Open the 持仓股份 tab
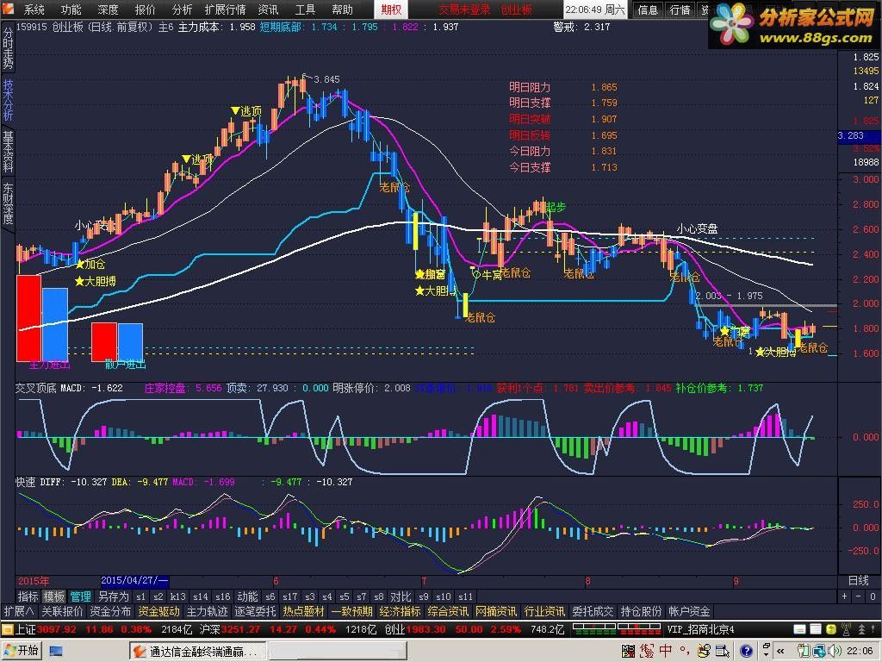882x662 pixels. (641, 611)
